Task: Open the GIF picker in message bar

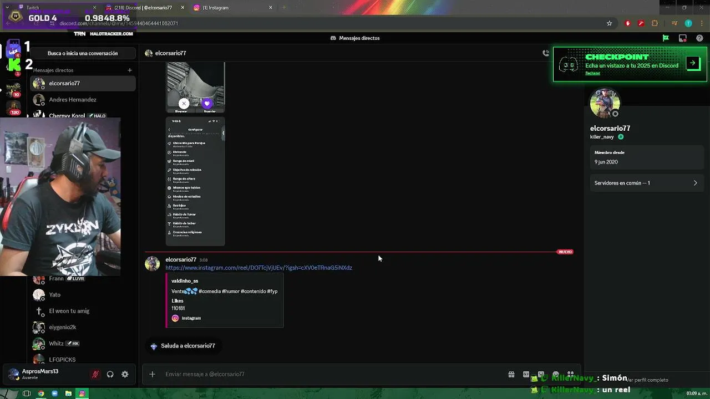Action: coord(526,374)
